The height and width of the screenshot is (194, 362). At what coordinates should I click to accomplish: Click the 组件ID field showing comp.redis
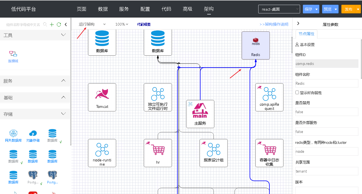[x=327, y=64]
